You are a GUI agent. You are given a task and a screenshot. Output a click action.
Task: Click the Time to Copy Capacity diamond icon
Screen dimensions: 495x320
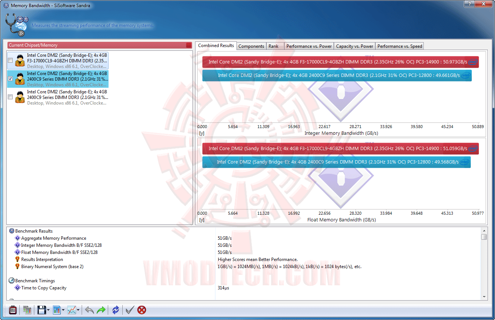tap(18, 288)
